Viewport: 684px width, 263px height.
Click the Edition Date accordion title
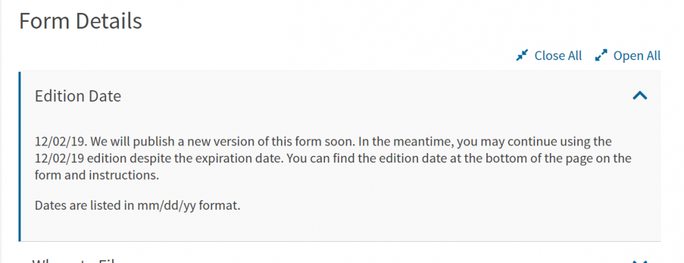point(78,96)
